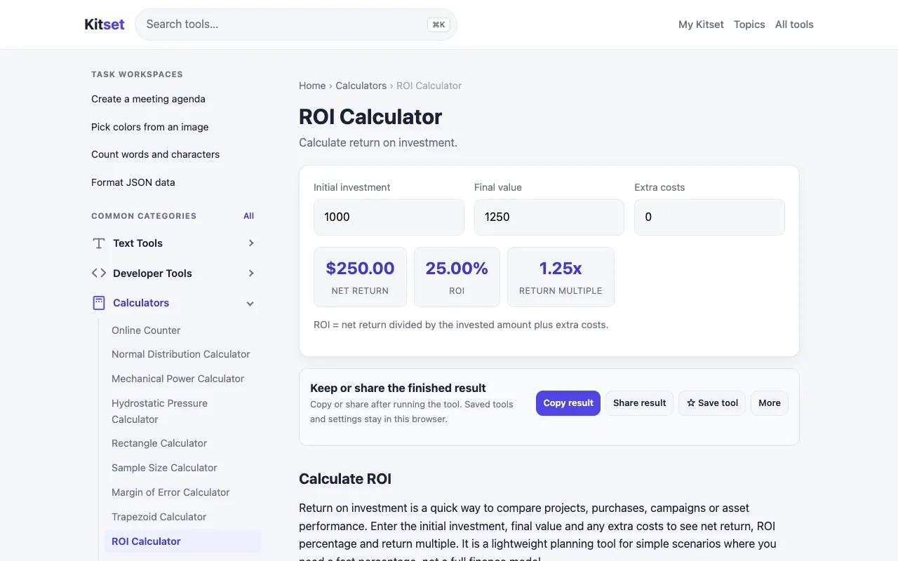
Task: Click the Text Tools icon in sidebar
Action: click(99, 243)
